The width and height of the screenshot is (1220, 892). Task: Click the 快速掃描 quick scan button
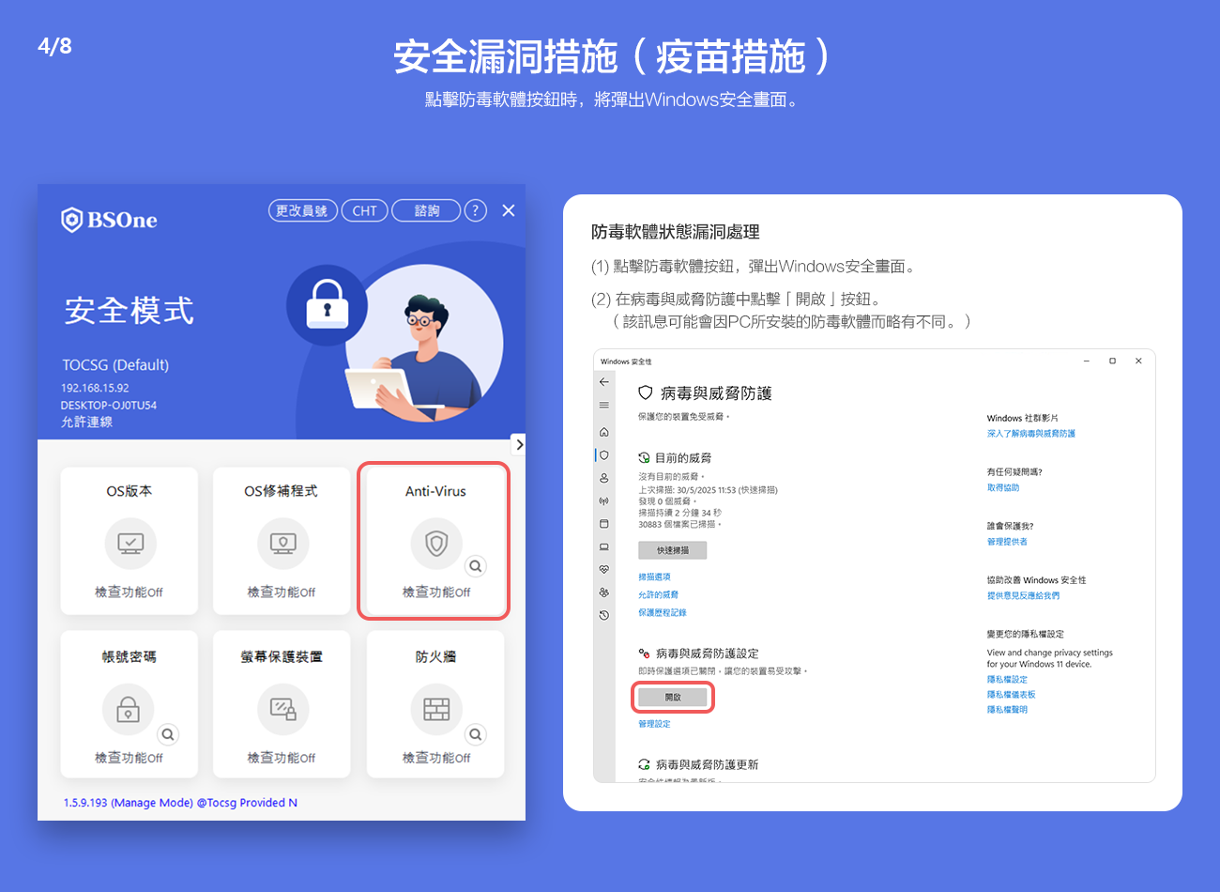[x=673, y=550]
